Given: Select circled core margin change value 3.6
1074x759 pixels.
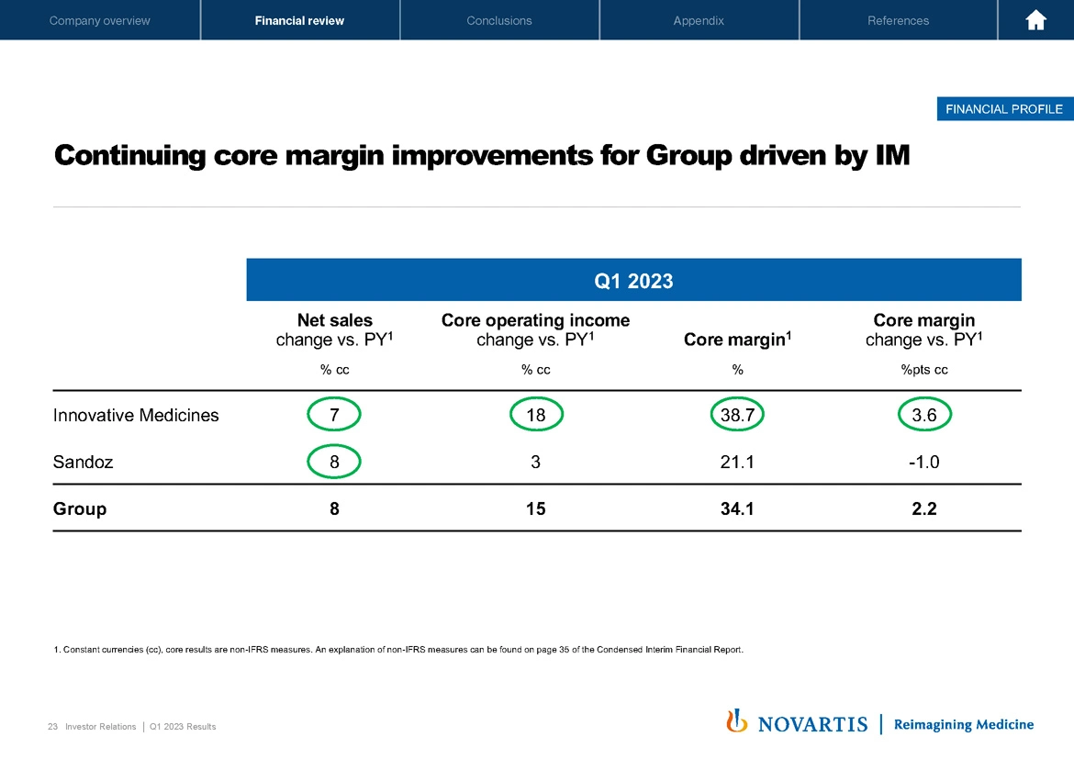Looking at the screenshot, I should (924, 415).
